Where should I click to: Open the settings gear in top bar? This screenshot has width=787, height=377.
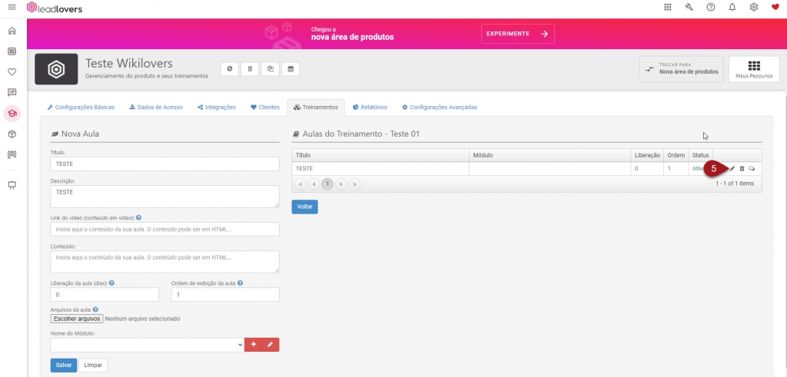coord(753,8)
